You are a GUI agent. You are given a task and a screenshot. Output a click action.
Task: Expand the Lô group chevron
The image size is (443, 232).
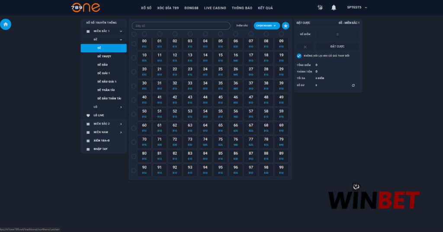click(x=121, y=107)
